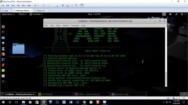Expand power menu arrow in Kali top bar
Viewport: 188px width, 105px height.
185,14
